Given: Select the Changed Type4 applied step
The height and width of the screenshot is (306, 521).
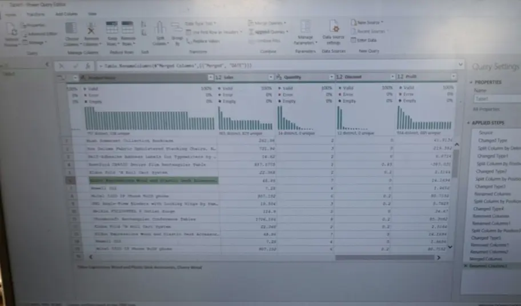Looking at the screenshot, I should 488,209.
